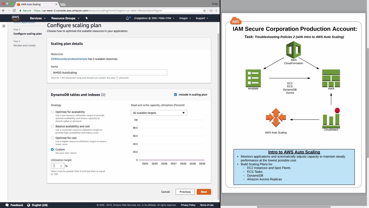Select the Optimize for availability radio button
The image size is (369, 208).
coord(52,112)
